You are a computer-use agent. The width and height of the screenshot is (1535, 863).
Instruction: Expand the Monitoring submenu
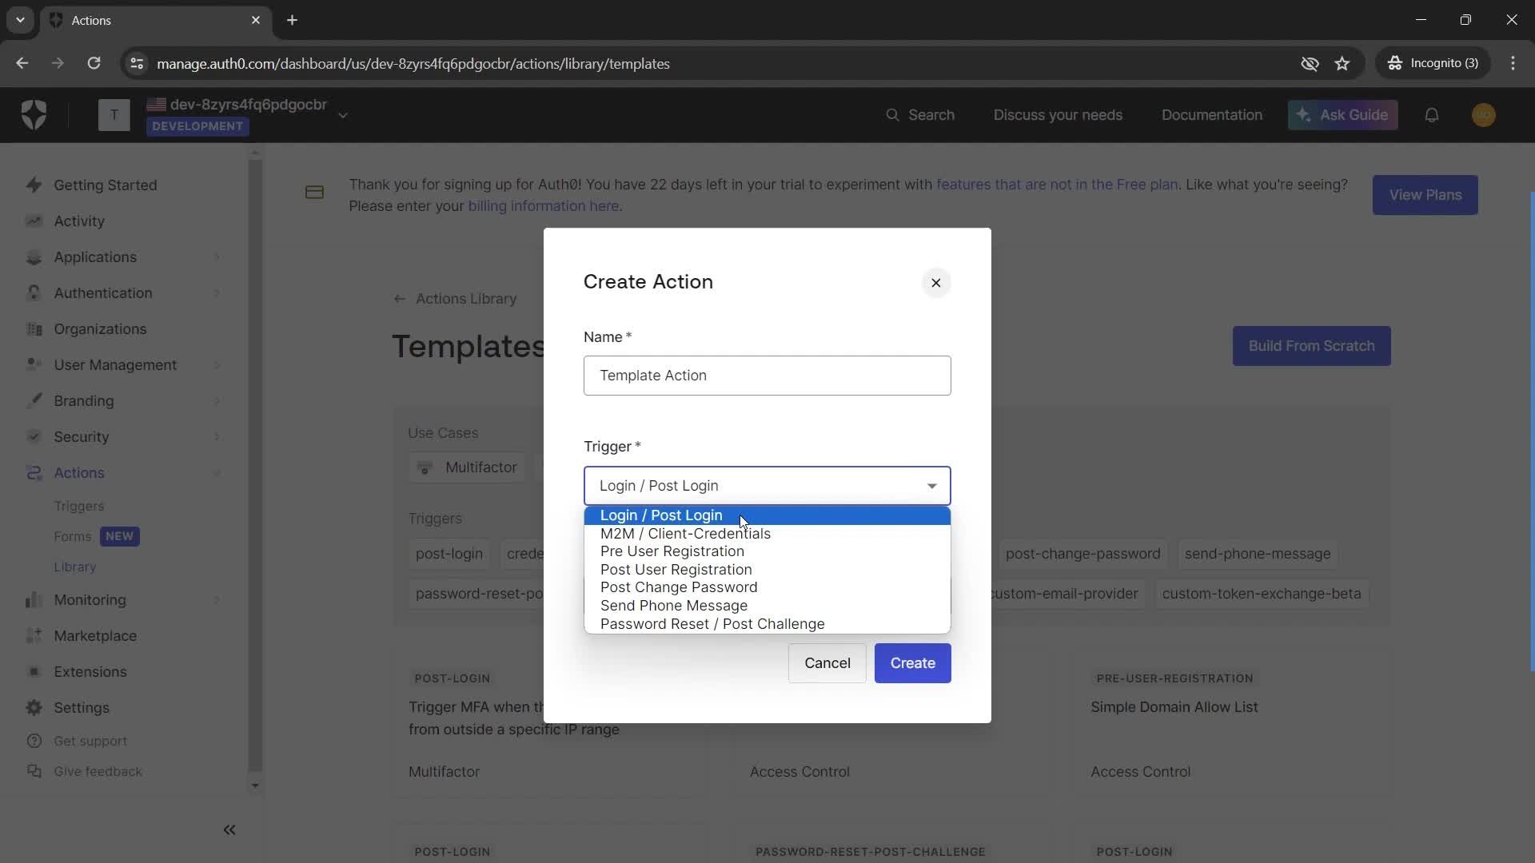pyautogui.click(x=217, y=600)
